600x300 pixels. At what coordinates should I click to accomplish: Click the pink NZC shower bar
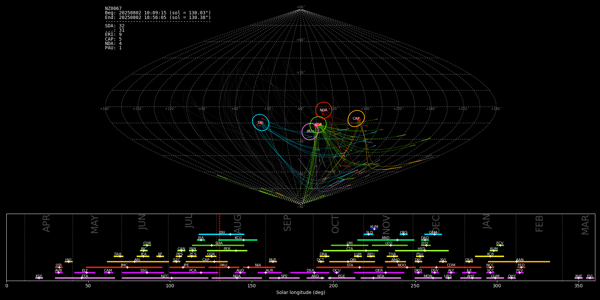[x=165, y=278]
